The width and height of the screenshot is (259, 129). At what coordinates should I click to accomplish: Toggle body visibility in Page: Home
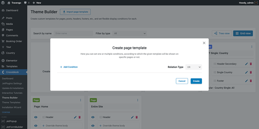pyautogui.click(x=36, y=126)
